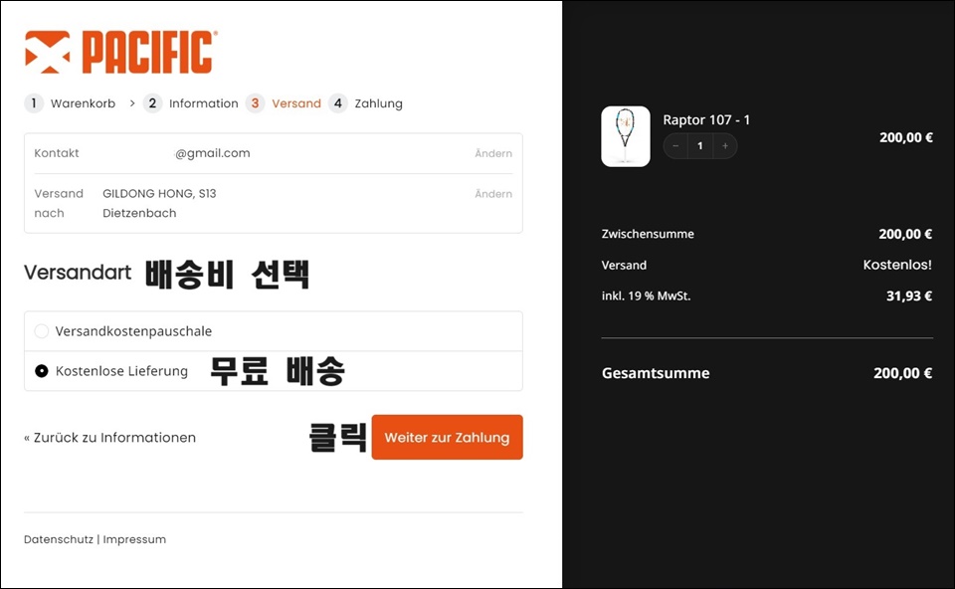Open the Information step
955x589 pixels.
(x=191, y=103)
